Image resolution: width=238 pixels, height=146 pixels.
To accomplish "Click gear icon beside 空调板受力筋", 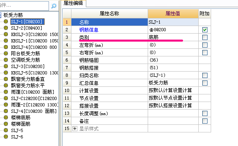I will (6, 60).
